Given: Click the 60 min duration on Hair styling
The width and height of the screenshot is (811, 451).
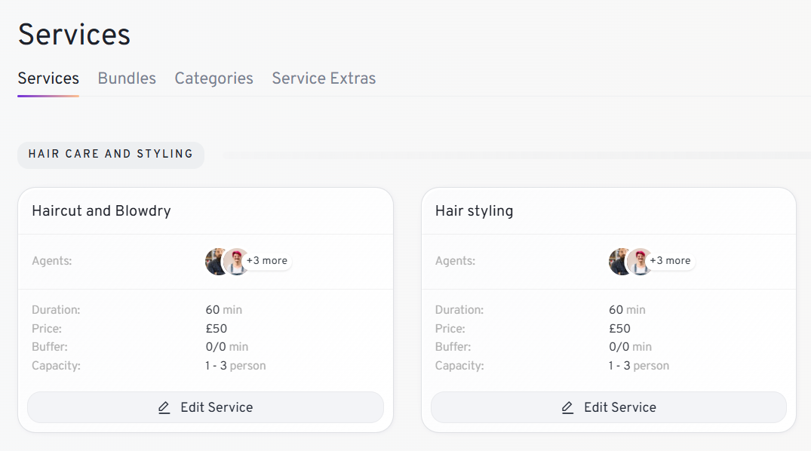Looking at the screenshot, I should point(627,310).
